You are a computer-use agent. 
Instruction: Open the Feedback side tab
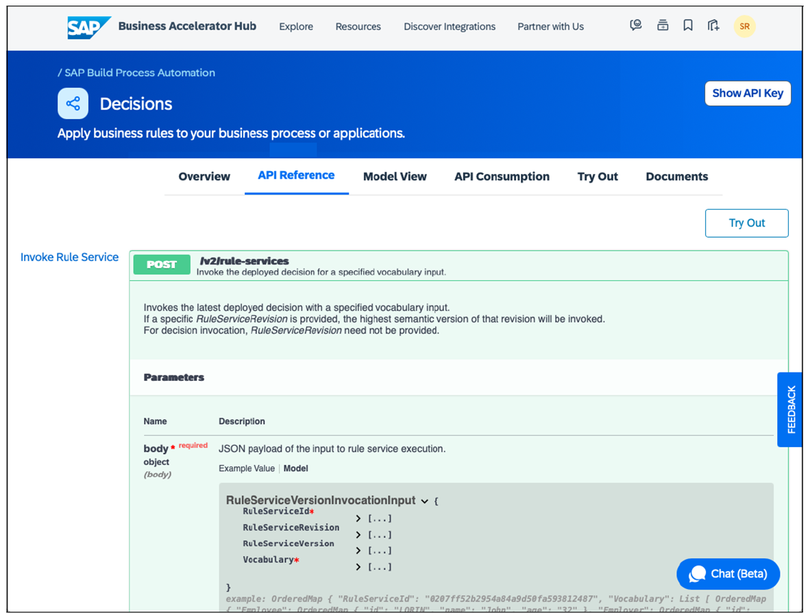click(790, 410)
